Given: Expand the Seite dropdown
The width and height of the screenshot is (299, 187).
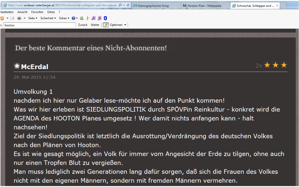Looking at the screenshot, I should point(33,18).
